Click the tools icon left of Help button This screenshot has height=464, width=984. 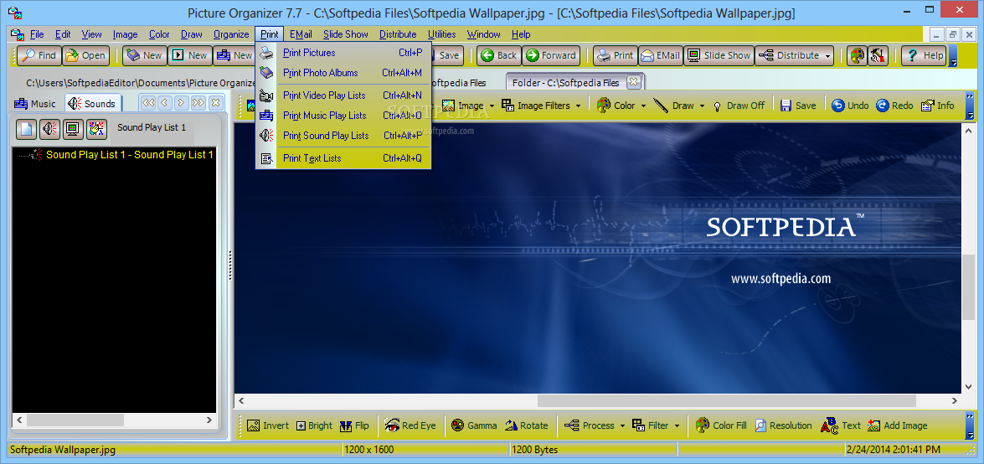(878, 55)
